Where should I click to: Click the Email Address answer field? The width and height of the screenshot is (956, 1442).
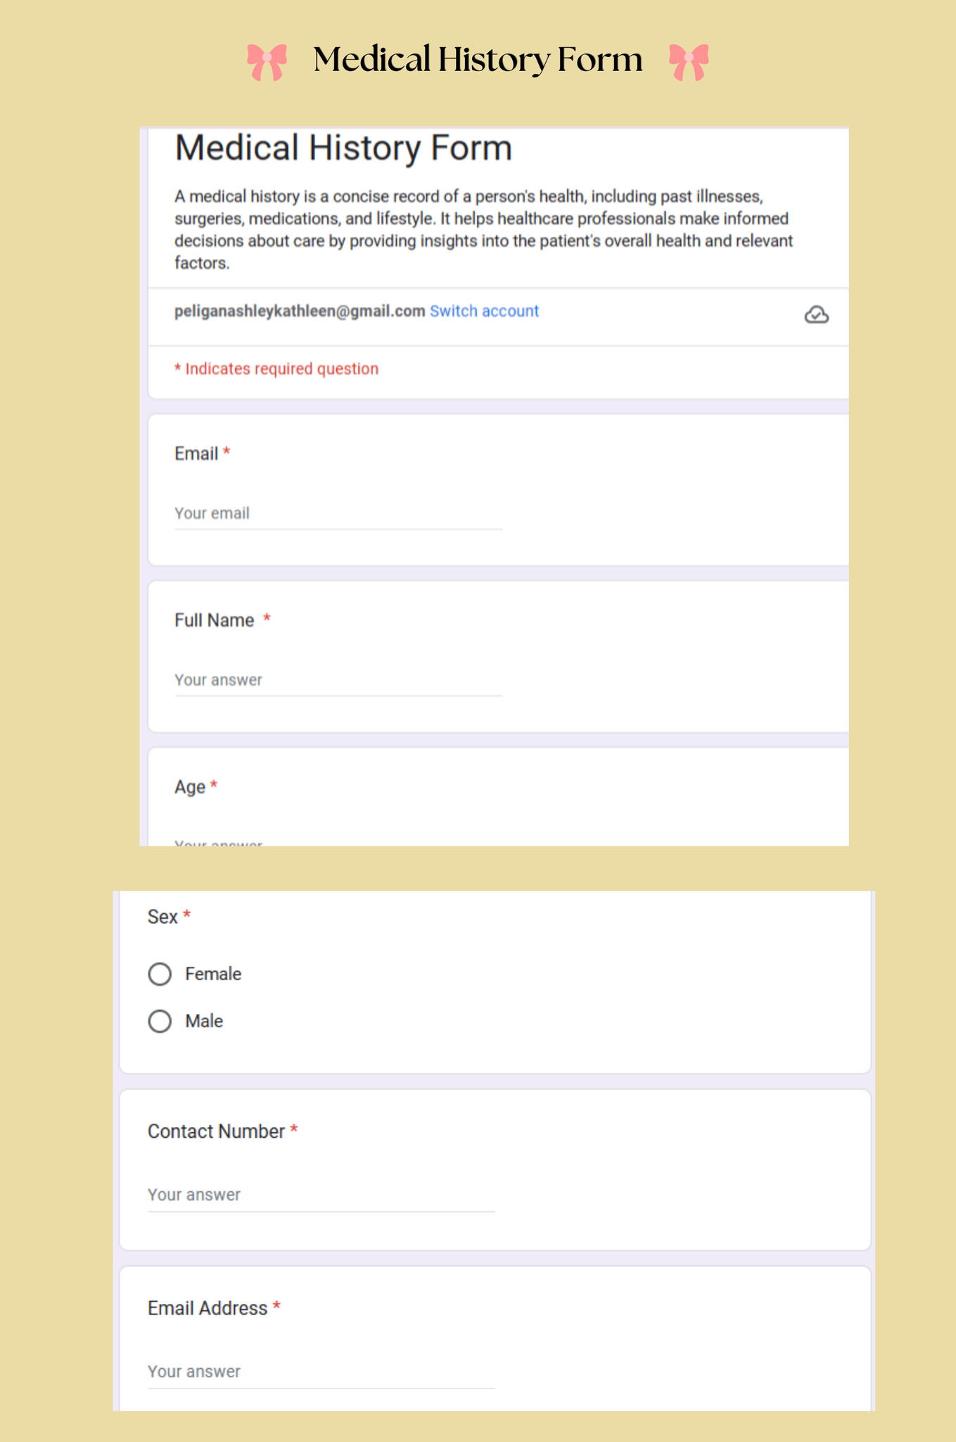(321, 1372)
